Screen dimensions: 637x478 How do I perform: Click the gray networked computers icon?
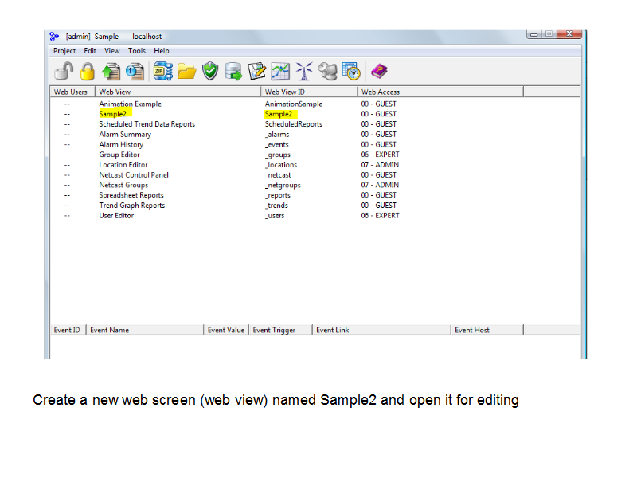click(x=327, y=71)
